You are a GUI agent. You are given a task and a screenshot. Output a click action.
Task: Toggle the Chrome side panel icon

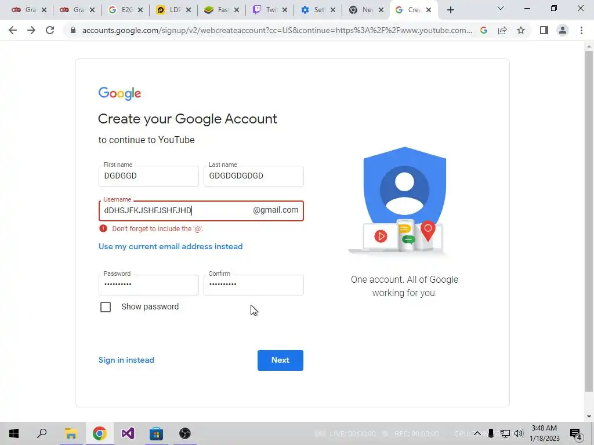point(544,30)
